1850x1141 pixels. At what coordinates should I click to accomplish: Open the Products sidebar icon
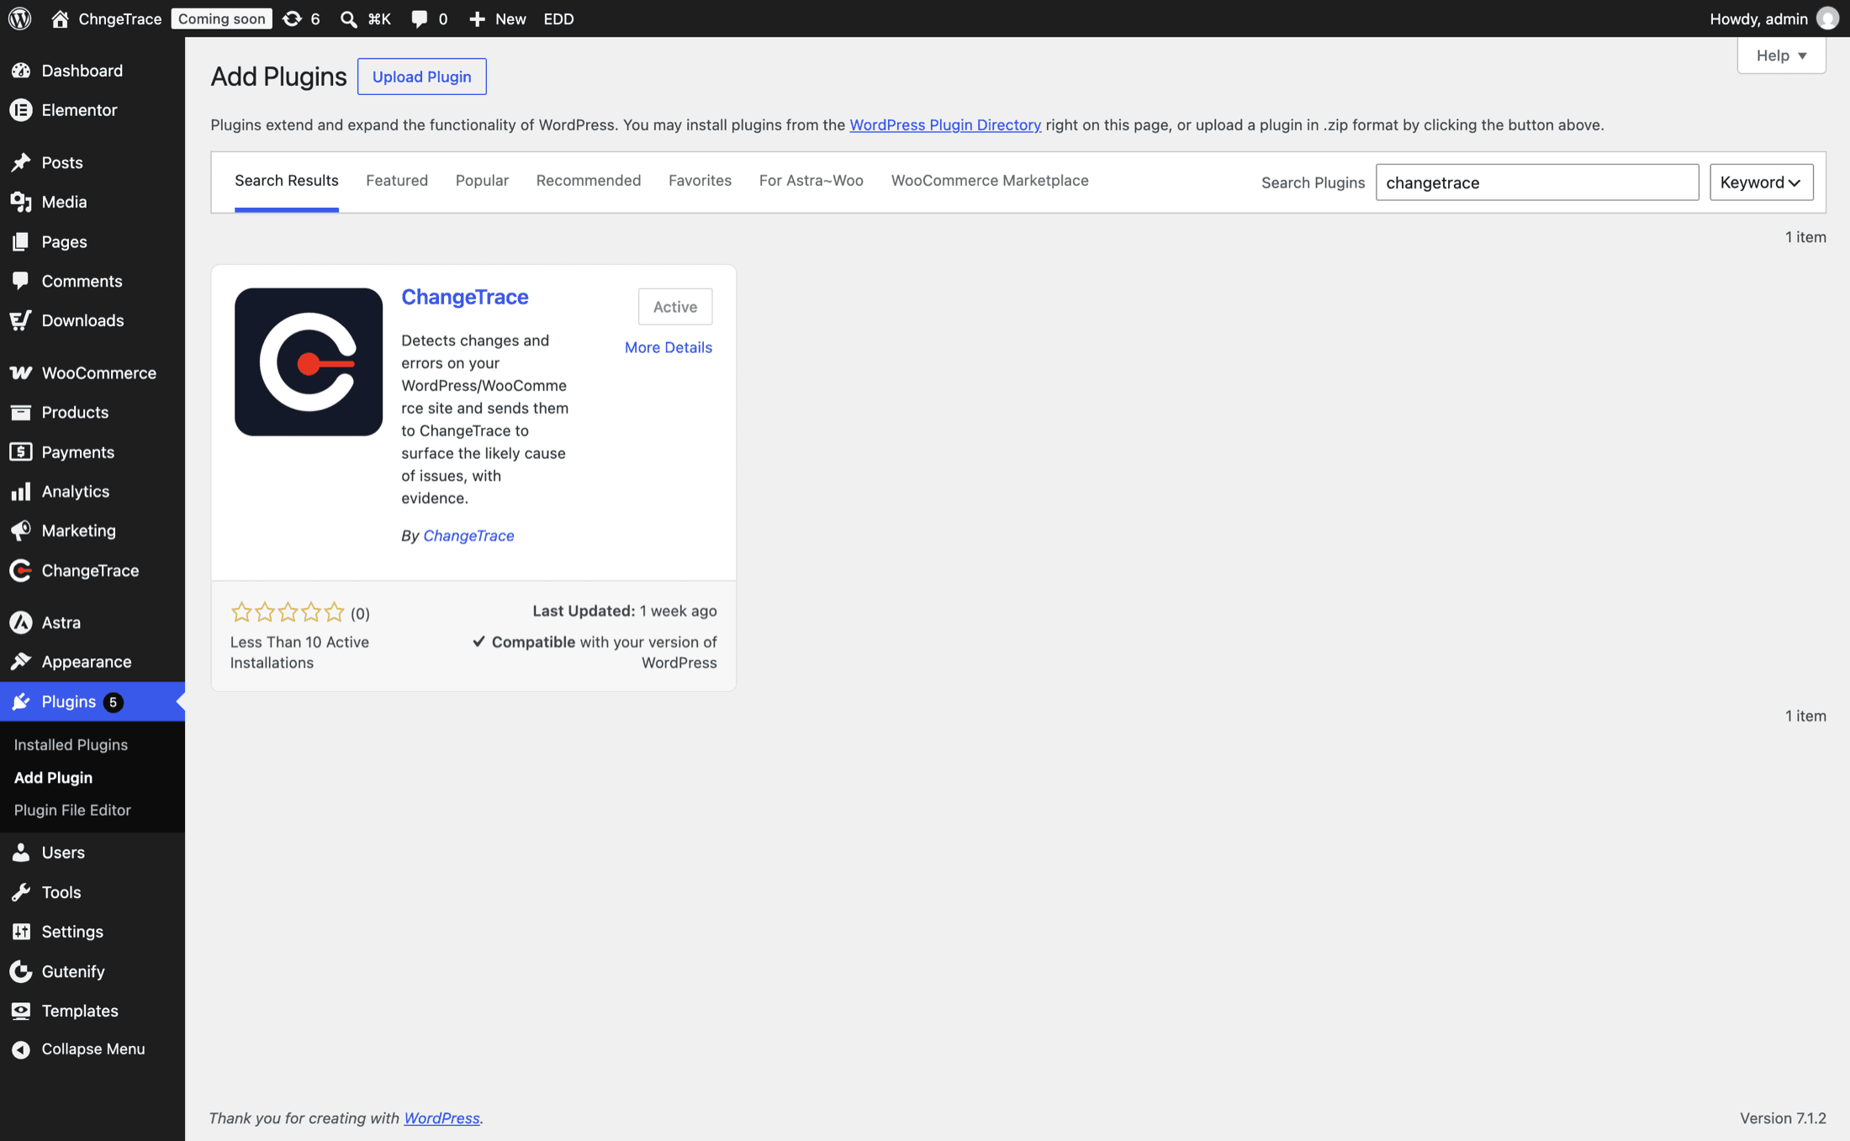click(x=21, y=412)
